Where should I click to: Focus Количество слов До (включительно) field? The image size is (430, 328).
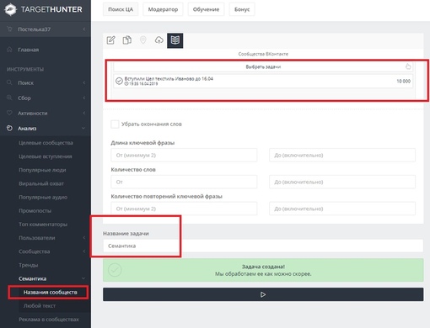click(342, 182)
